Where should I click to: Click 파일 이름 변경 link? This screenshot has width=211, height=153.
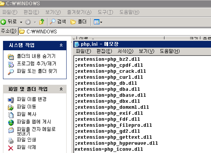point(32,99)
